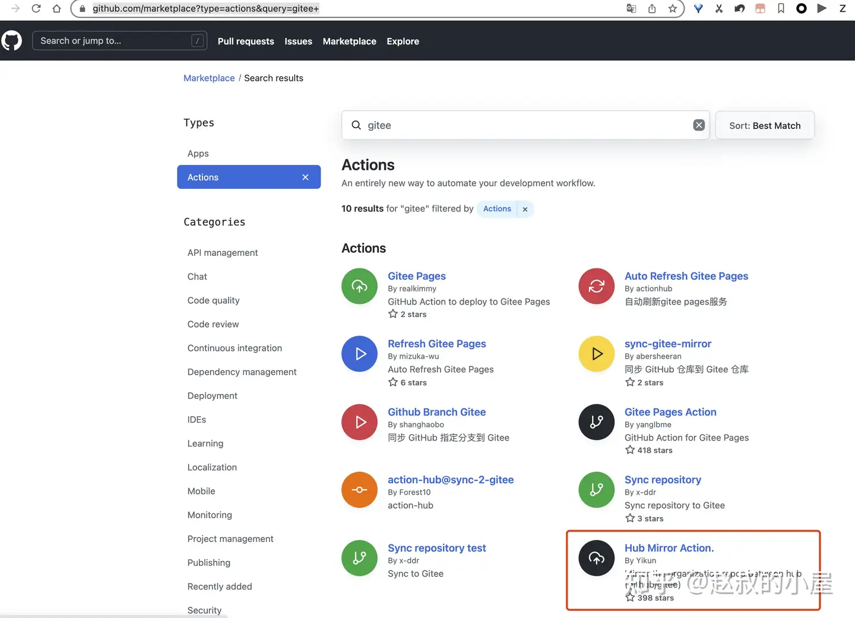Open the green Sync repository test icon
Viewport: 855px width, 618px height.
359,558
